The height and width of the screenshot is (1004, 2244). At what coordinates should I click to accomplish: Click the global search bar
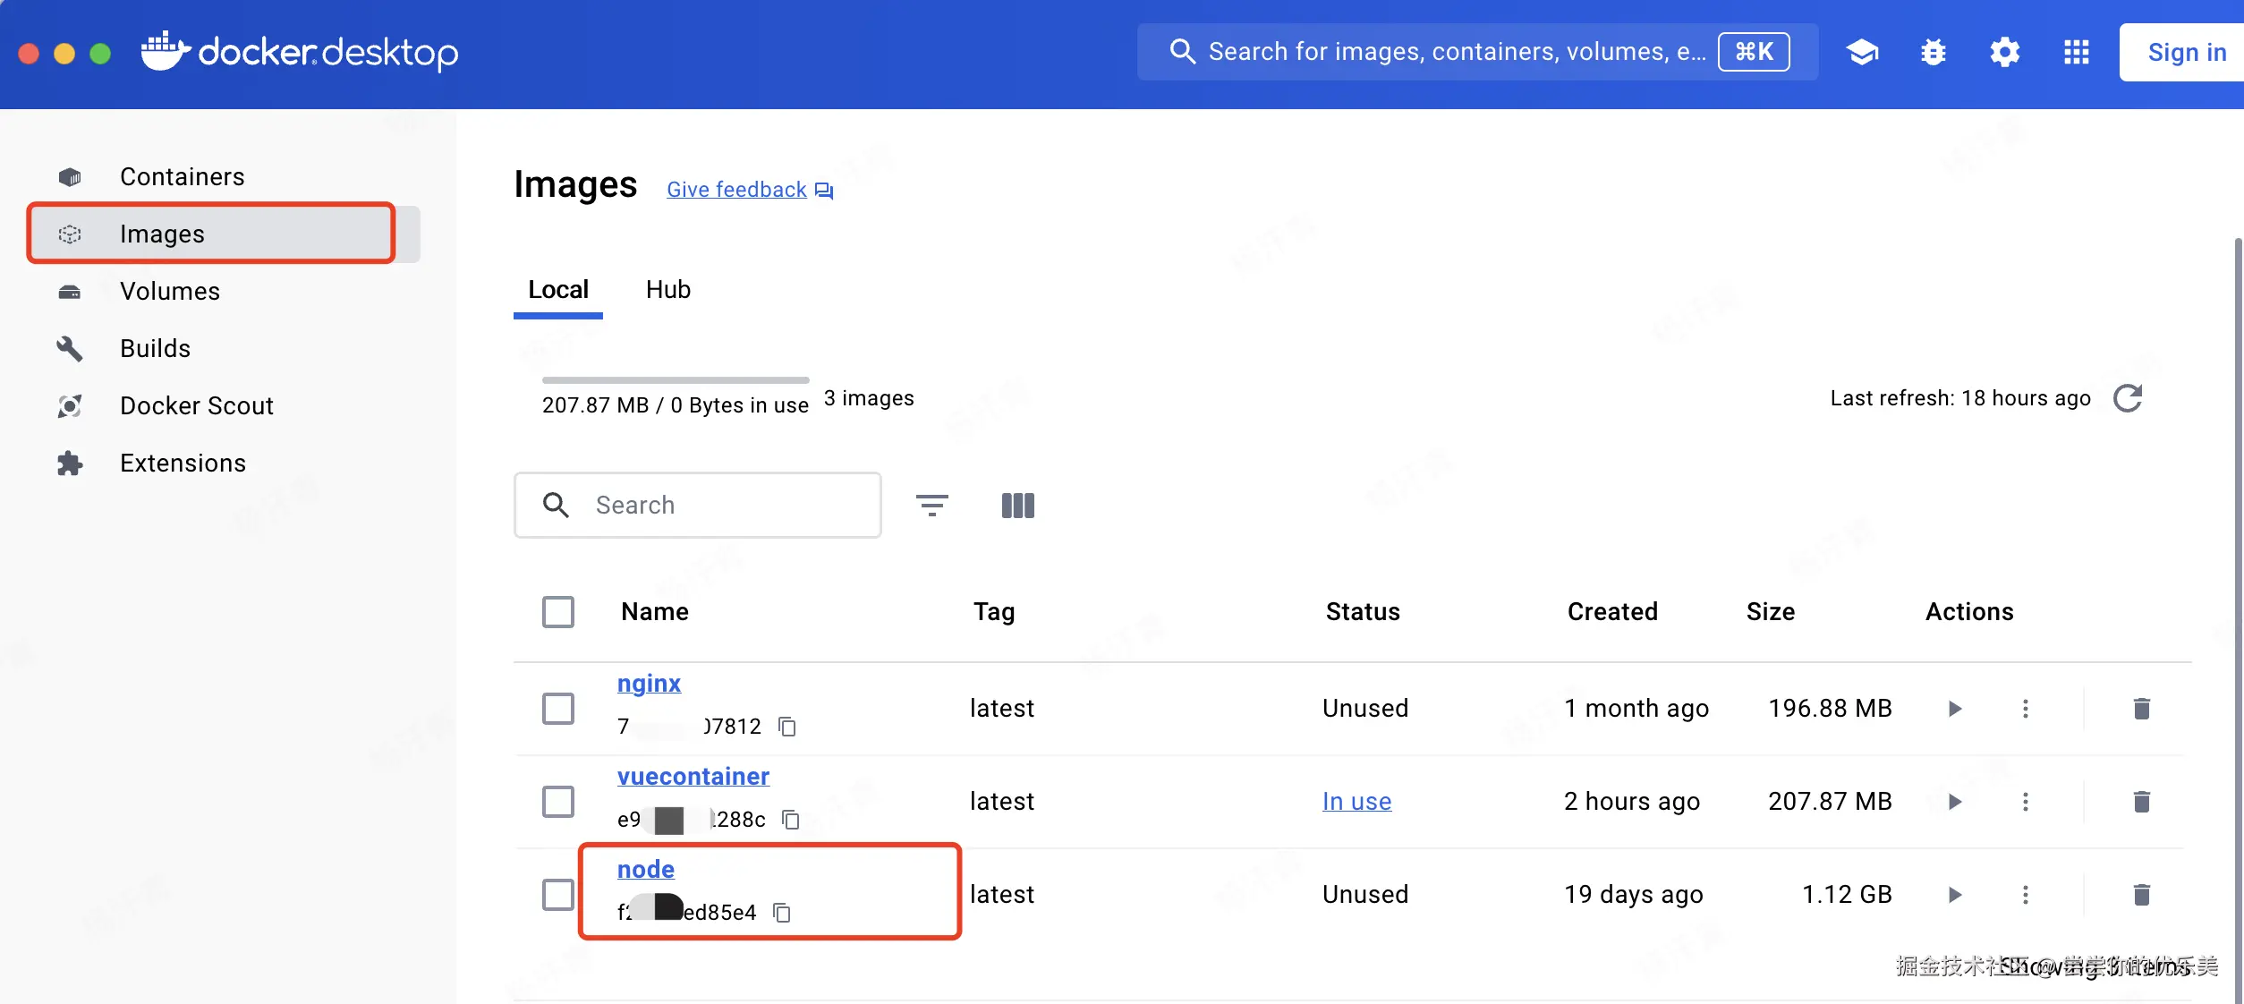[1477, 52]
